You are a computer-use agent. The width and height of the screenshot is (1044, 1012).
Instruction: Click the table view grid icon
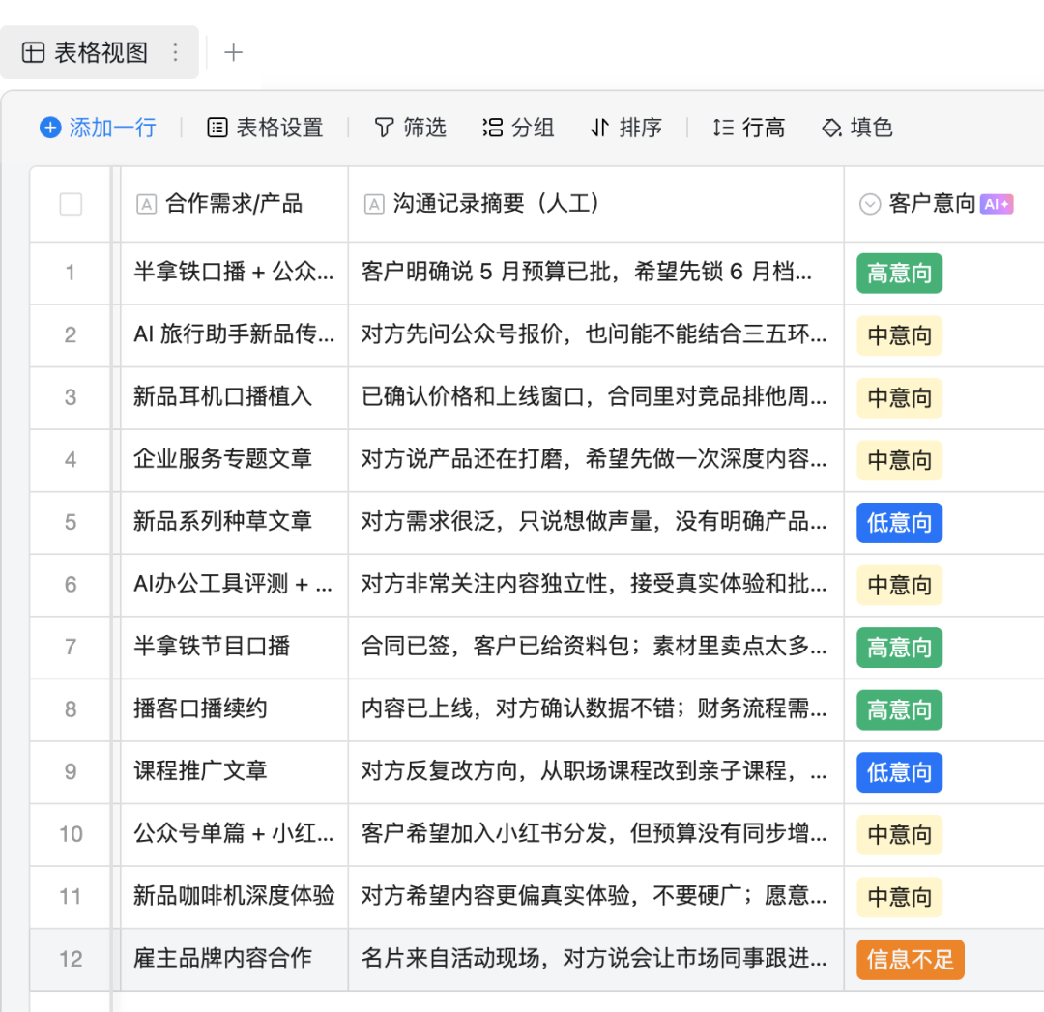pos(33,52)
